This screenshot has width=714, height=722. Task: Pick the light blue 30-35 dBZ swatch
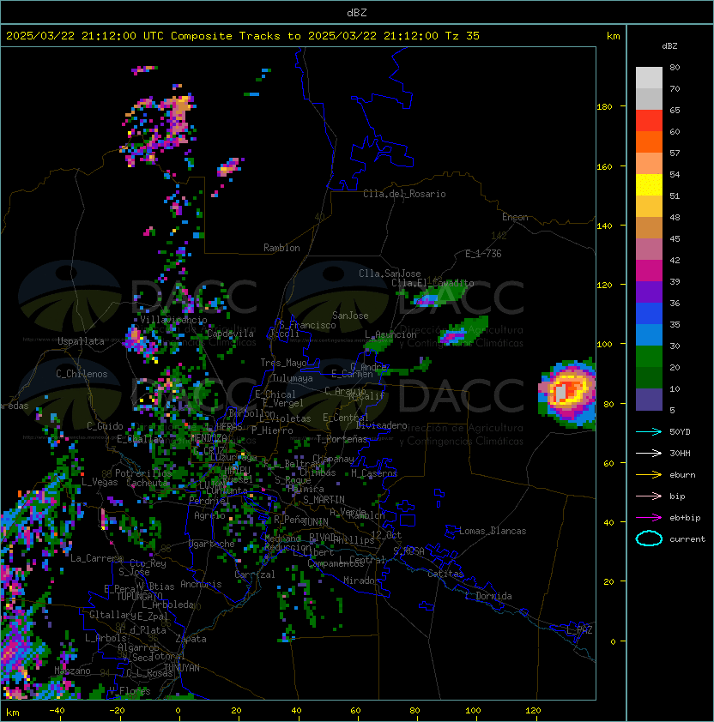(x=649, y=335)
